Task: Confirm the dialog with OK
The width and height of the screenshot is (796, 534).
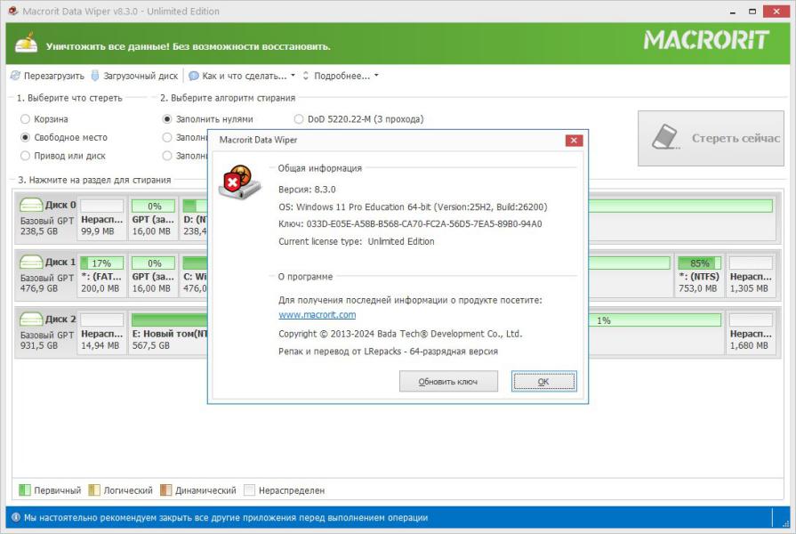Action: click(x=543, y=382)
